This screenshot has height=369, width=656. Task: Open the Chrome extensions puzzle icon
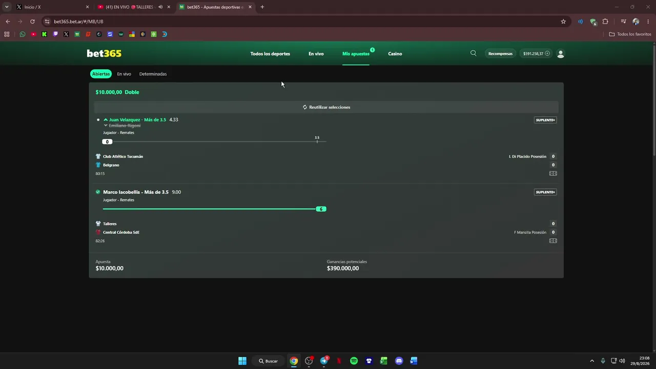click(605, 22)
